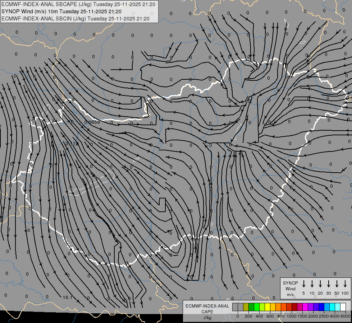Screen dimensions: 352x323
Task: Pick the bright magenta CAPE legend swatch
Action: (x=305, y=307)
